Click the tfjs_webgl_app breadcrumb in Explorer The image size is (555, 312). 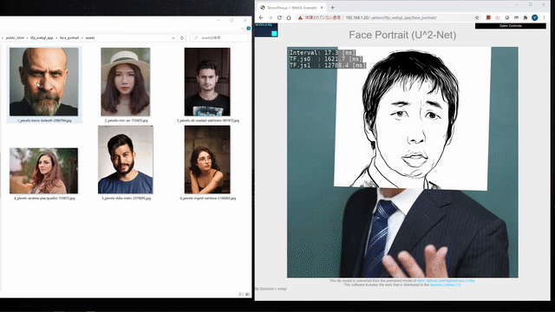[x=42, y=38]
